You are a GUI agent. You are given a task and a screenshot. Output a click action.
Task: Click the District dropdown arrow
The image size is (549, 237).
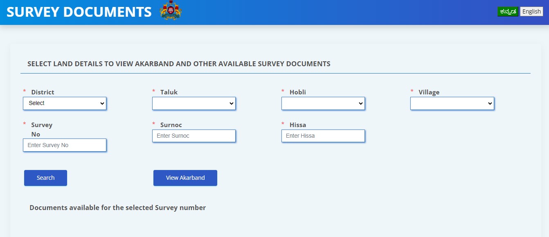102,103
